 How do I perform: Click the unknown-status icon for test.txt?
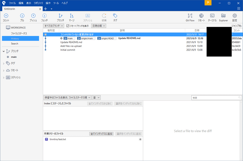pos(46,139)
